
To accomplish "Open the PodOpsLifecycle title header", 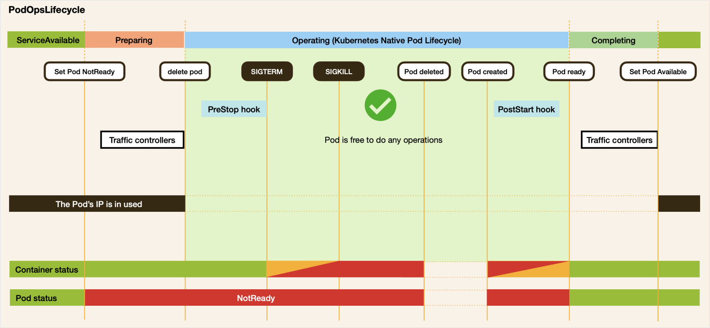I will point(46,9).
